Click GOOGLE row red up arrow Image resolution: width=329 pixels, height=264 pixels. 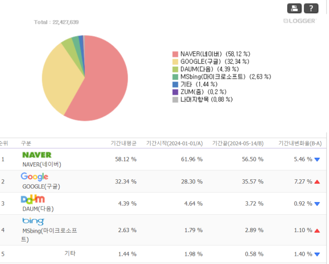click(317, 182)
